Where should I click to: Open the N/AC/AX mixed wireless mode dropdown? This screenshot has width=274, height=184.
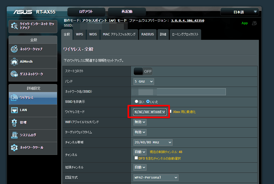click(x=150, y=112)
